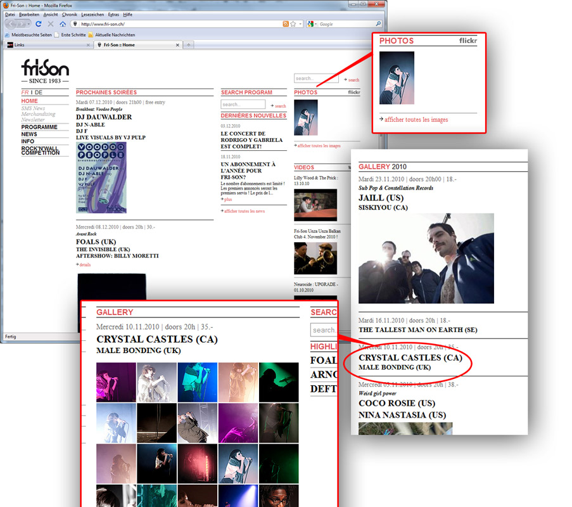Viewport: 572px width, 507px height.
Task: Close the Links tab
Action: point(87,45)
